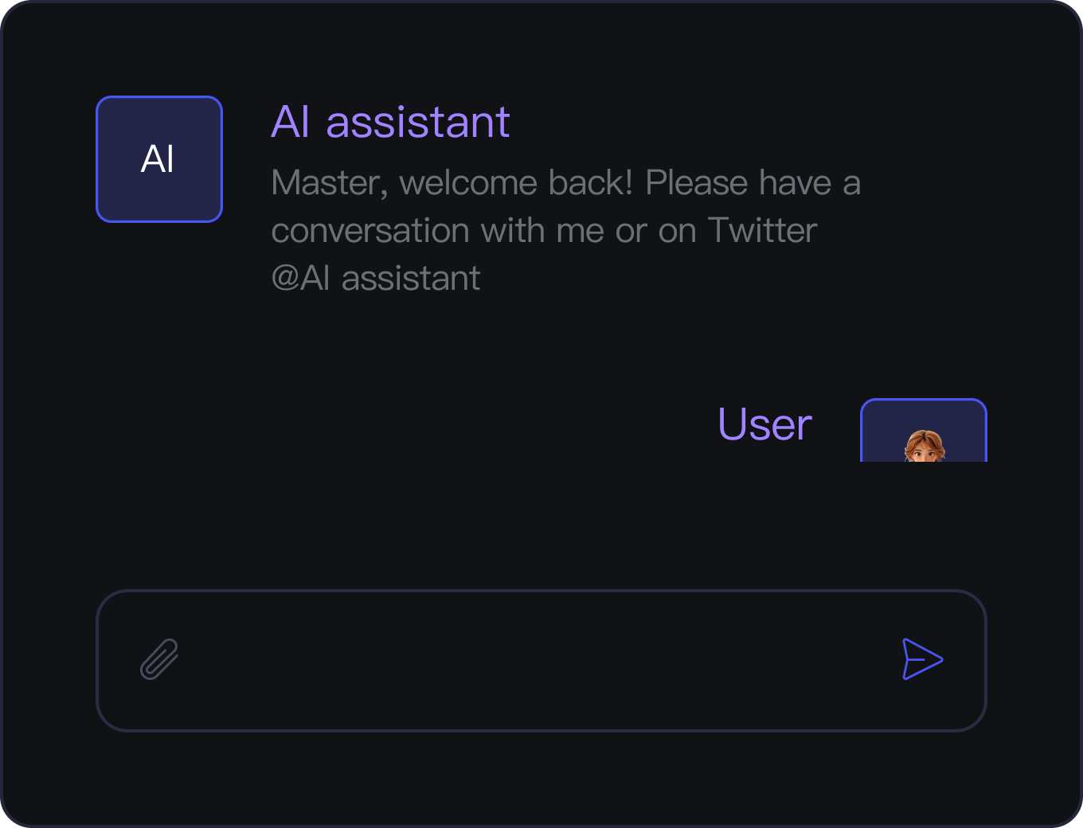Click "welcome back!" in the AI message
This screenshot has height=828, width=1083.
point(516,183)
